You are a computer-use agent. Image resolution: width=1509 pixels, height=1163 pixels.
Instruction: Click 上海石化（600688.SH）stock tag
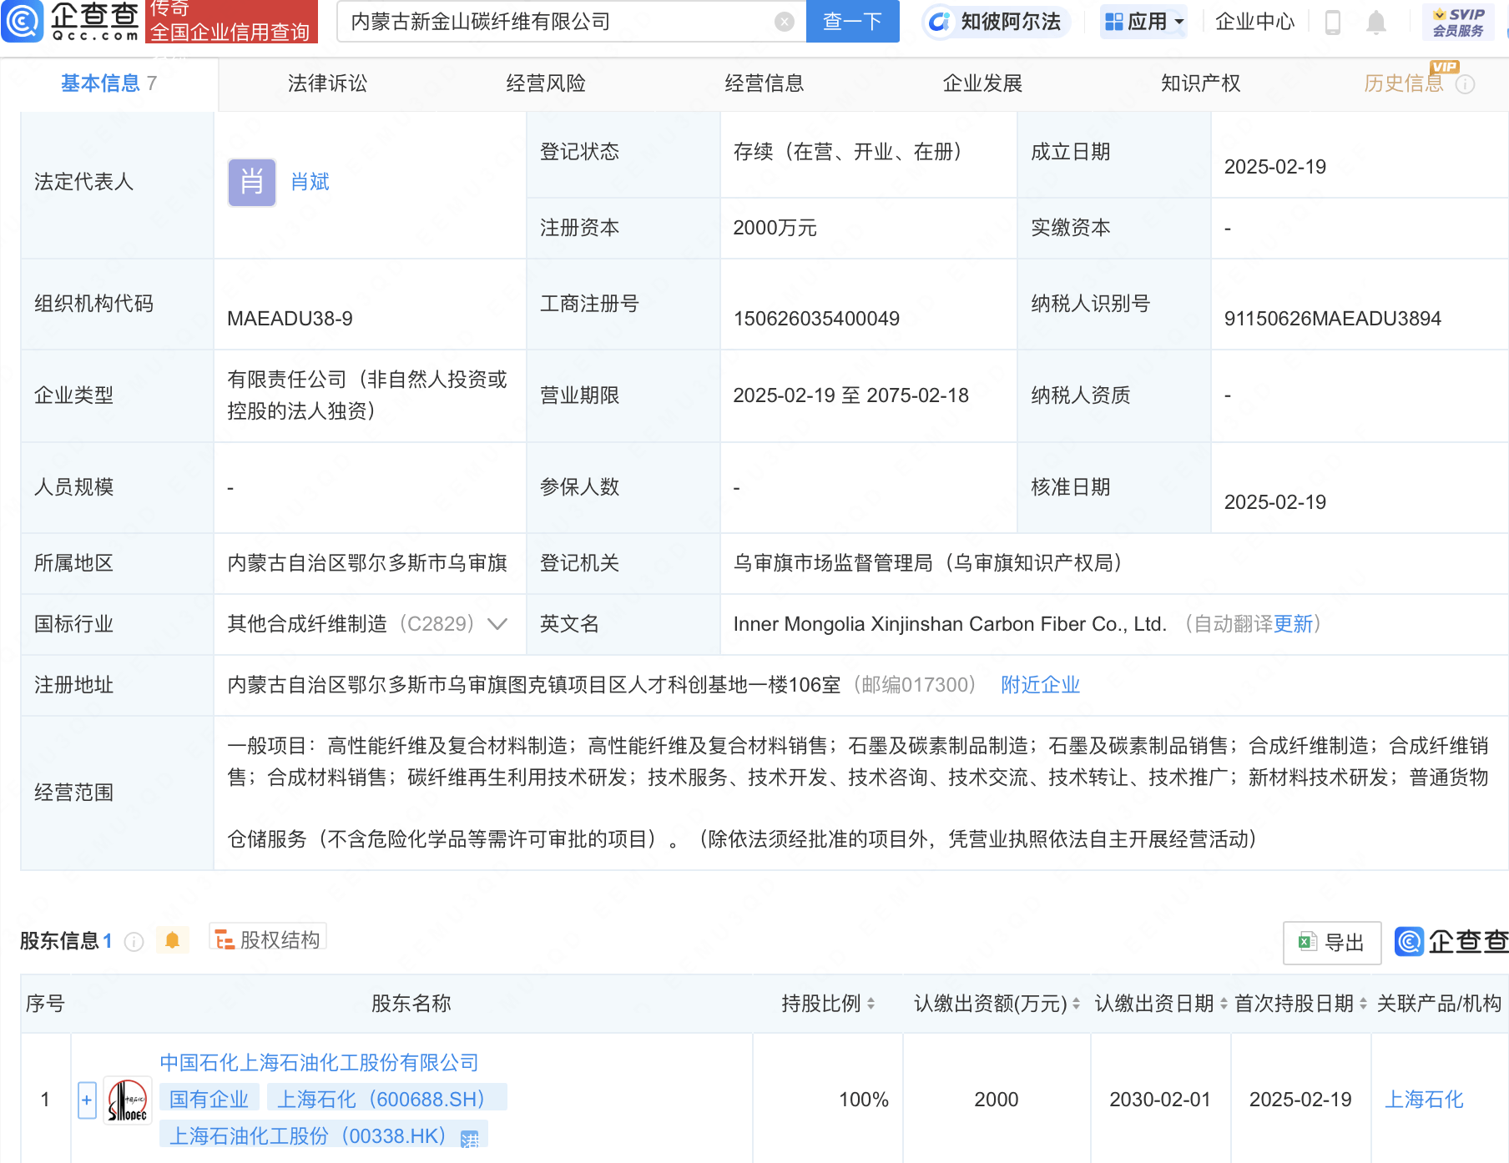386,1099
